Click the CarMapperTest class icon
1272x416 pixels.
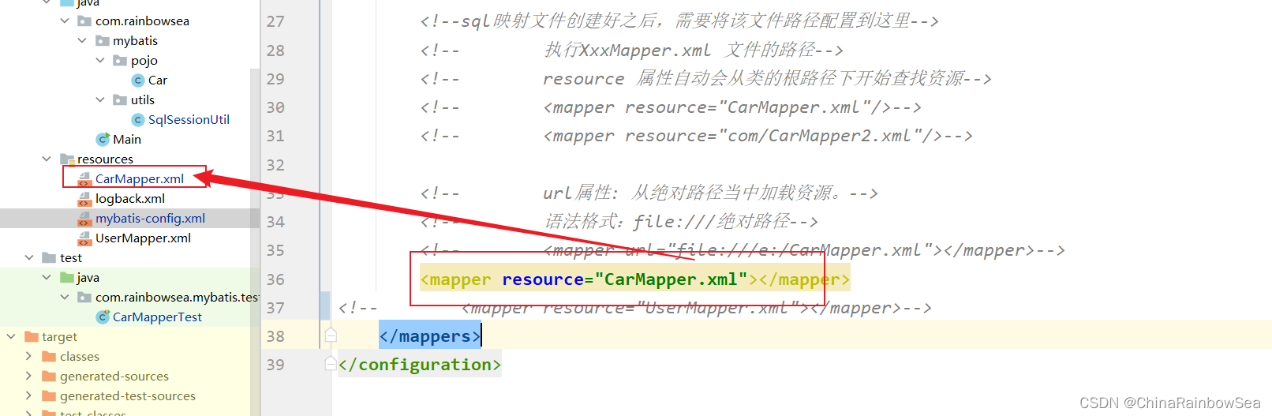(103, 317)
